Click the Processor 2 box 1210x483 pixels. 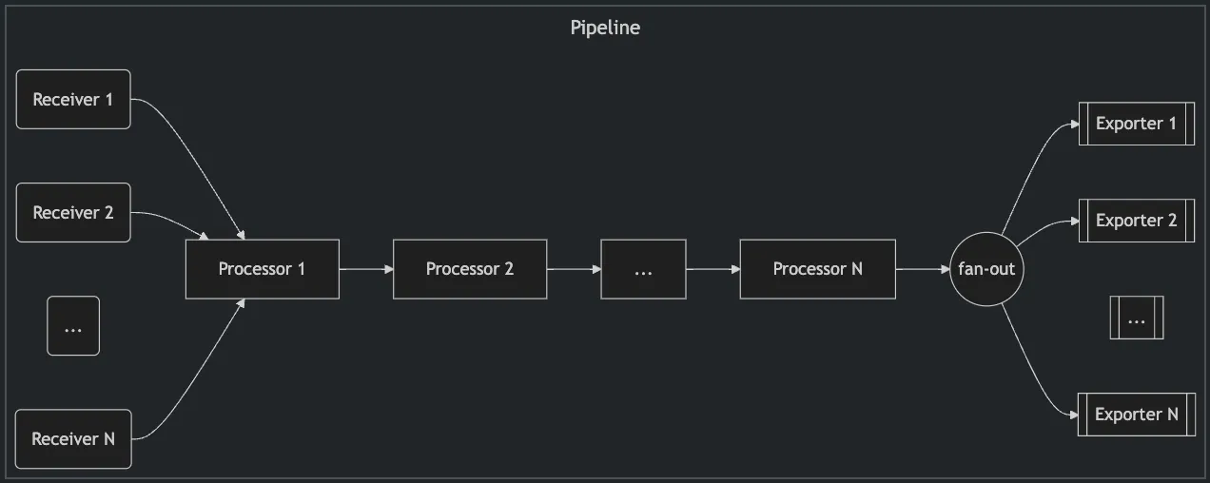click(x=470, y=269)
